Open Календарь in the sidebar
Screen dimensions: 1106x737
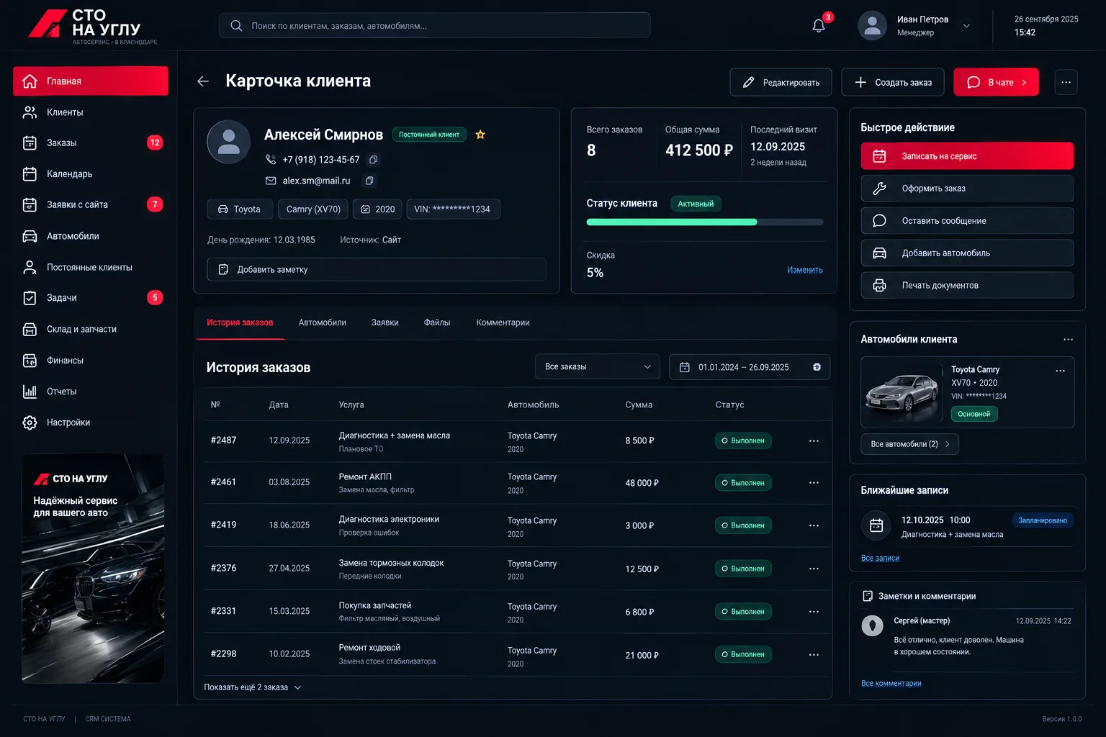[91, 173]
